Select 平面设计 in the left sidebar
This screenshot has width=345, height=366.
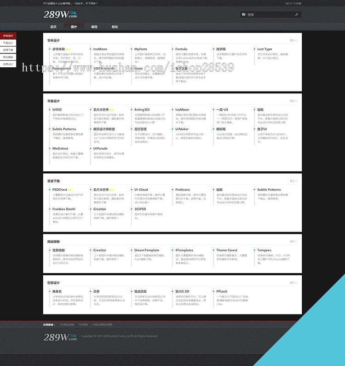(8, 43)
